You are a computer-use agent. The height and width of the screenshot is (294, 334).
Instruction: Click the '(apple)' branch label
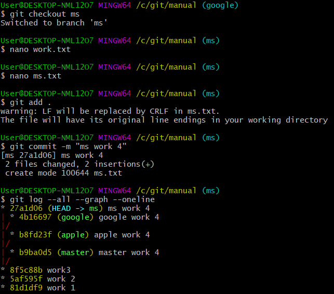(73, 235)
